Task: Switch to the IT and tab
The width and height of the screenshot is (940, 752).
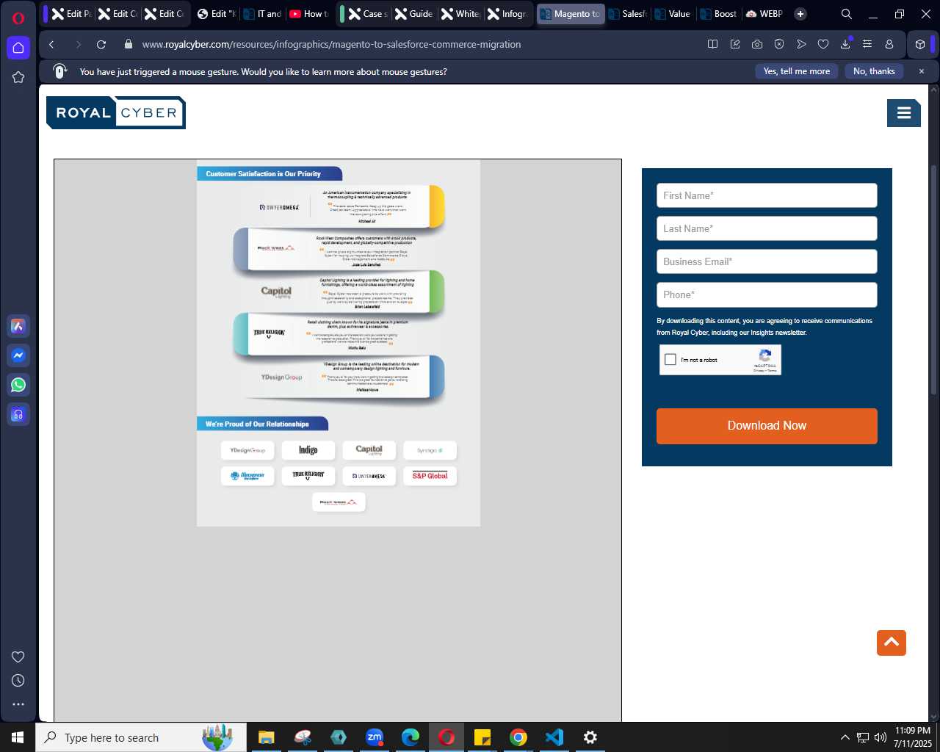Action: point(262,14)
